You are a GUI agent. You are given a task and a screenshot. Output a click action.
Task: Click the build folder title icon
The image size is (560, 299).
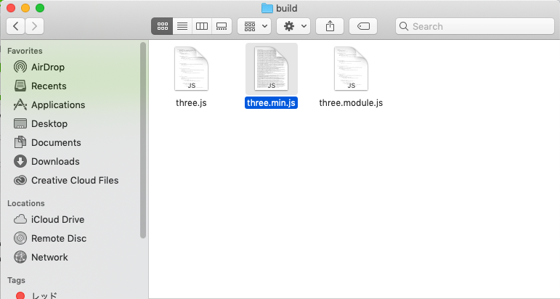(267, 8)
